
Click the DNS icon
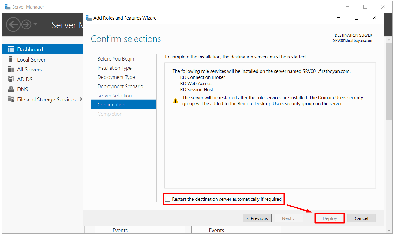click(11, 89)
